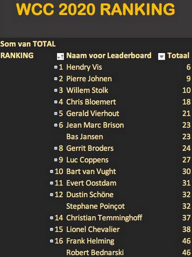Collapse rank 6 Jean Marc Brison group
This screenshot has height=257, width=192.
(55, 125)
